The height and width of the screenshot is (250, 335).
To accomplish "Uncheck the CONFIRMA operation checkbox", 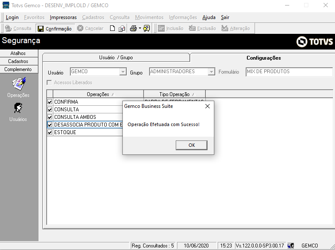I will coord(50,102).
